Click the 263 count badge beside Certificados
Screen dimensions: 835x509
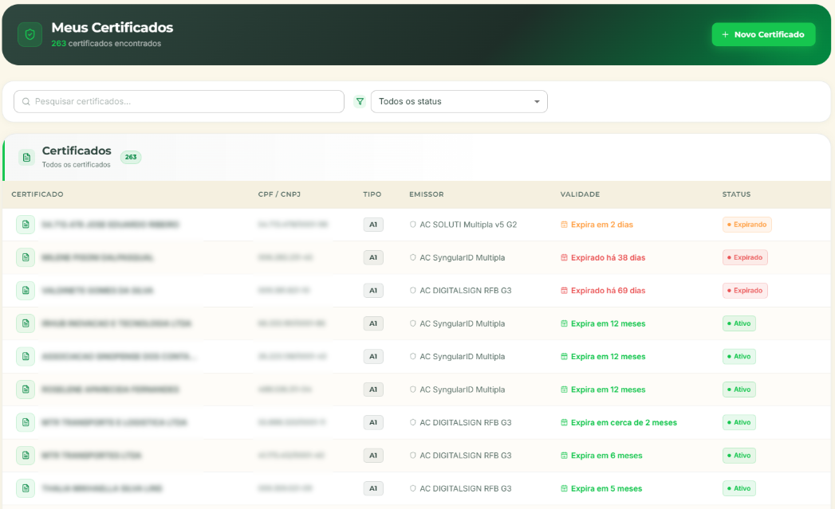(131, 157)
